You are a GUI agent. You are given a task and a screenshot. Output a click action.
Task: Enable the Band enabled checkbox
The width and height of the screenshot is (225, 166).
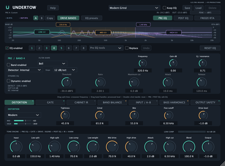click(x=9, y=65)
